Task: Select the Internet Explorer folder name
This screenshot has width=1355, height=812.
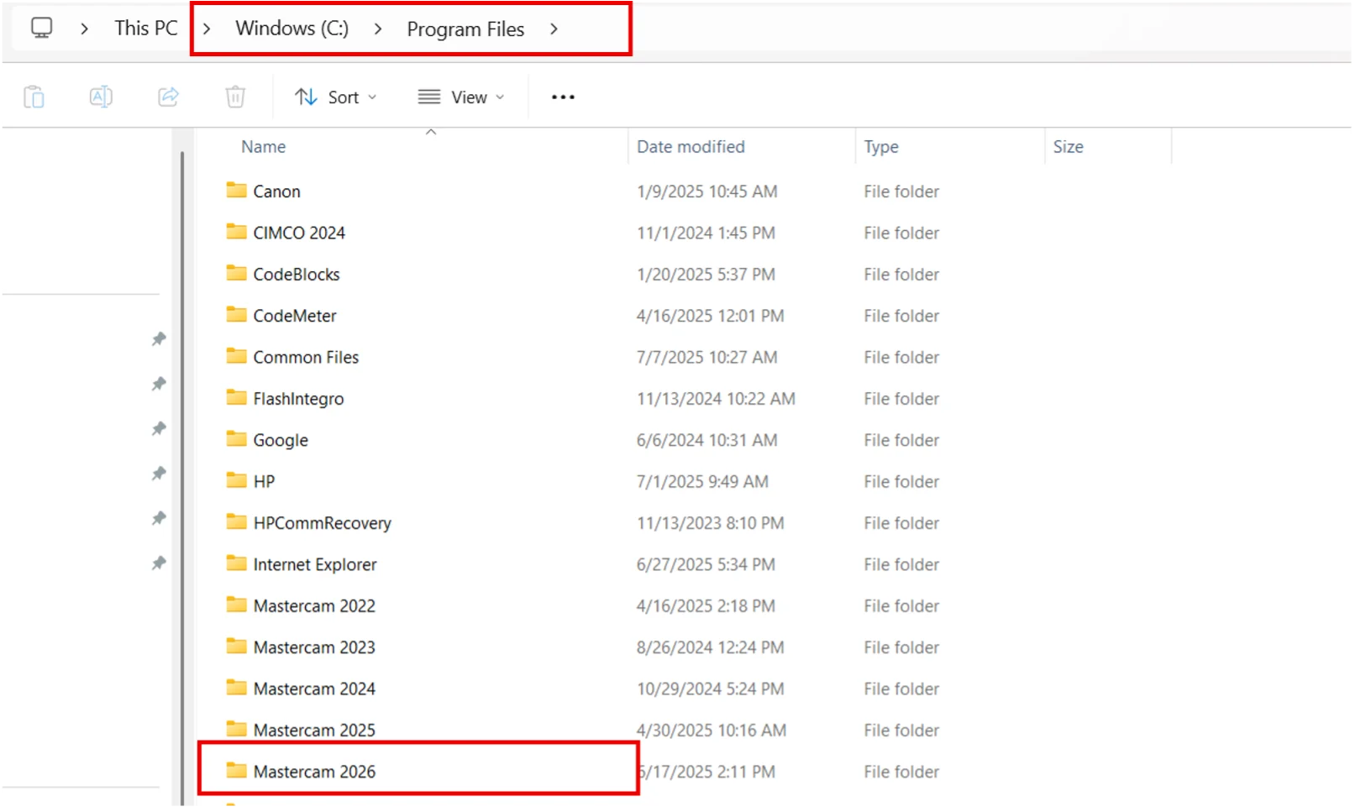Action: [x=315, y=564]
